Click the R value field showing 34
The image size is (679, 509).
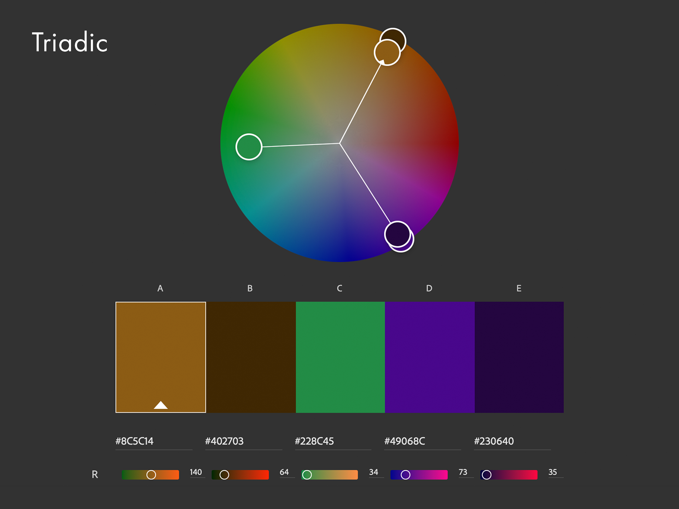click(x=376, y=473)
